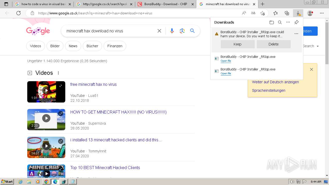The width and height of the screenshot is (329, 185).
Task: Click the taskbar clock 8:44 AM
Action: [x=316, y=182]
